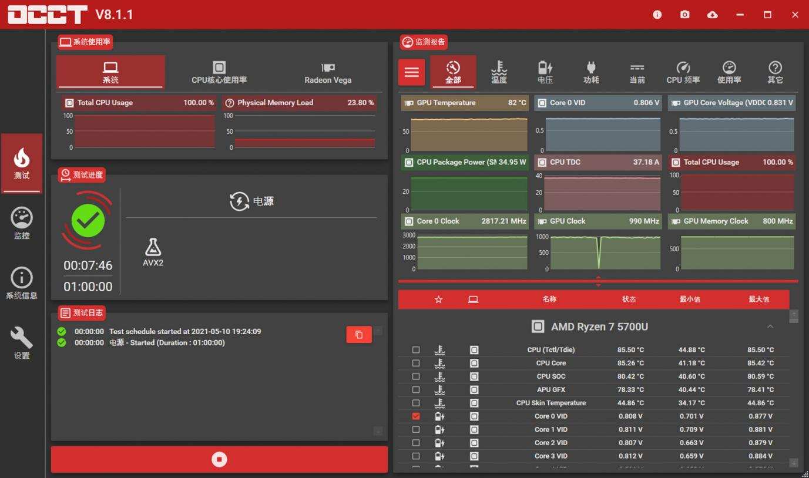Switch to the Radeon Vega tab
The width and height of the screenshot is (809, 478).
pyautogui.click(x=328, y=72)
